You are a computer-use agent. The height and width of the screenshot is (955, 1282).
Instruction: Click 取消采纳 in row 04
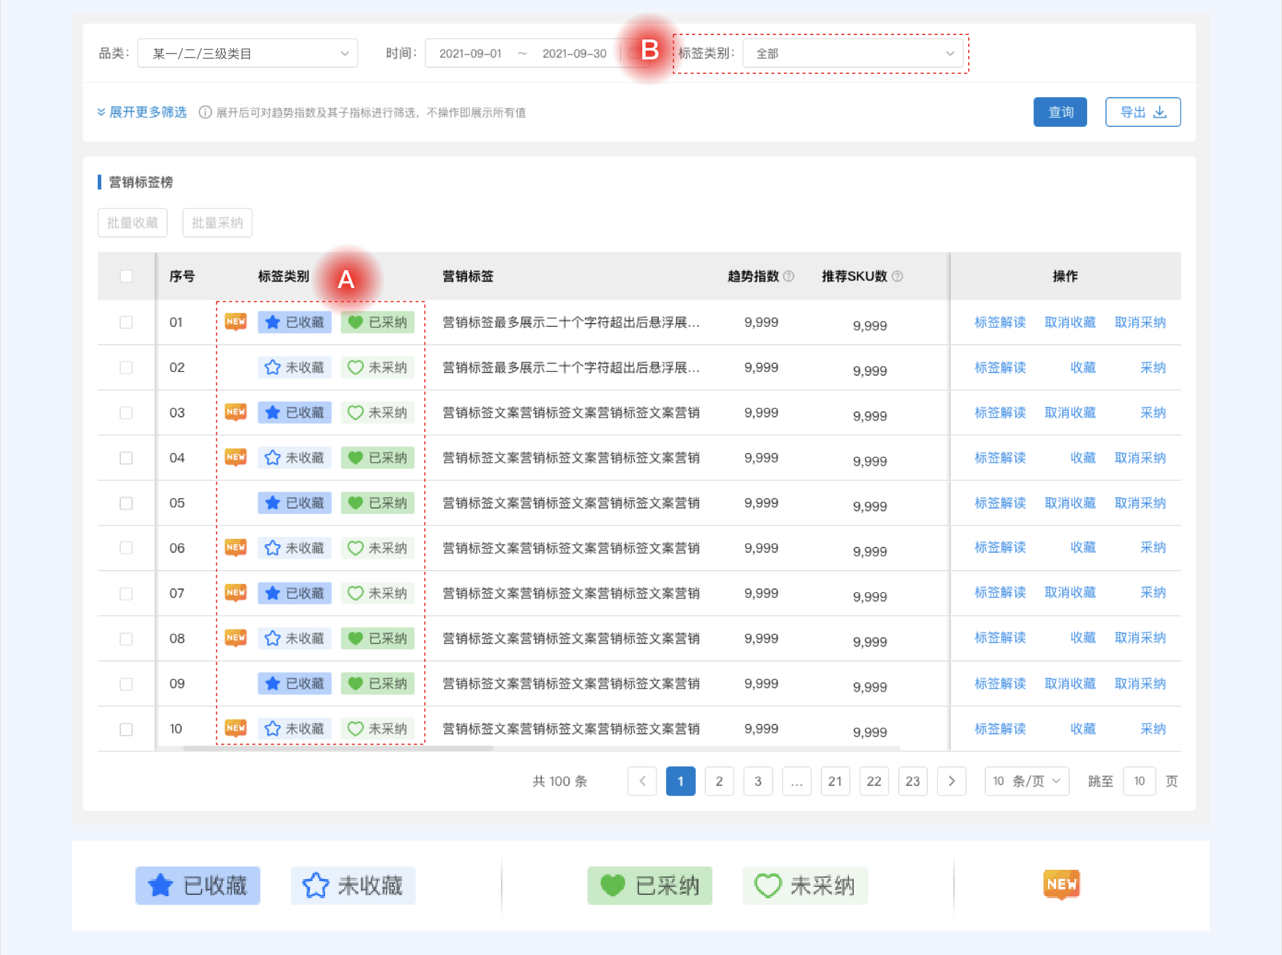pyautogui.click(x=1141, y=458)
